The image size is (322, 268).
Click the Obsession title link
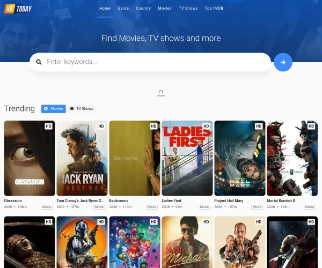[x=13, y=201]
